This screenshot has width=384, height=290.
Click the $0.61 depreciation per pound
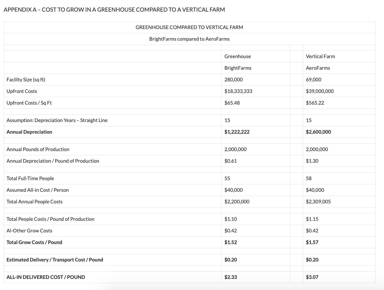click(231, 161)
